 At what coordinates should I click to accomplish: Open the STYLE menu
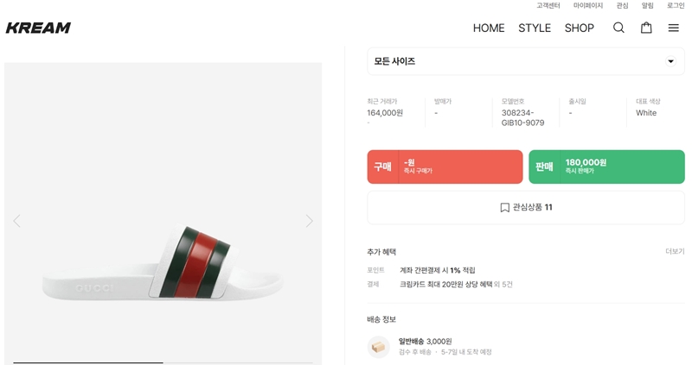(x=535, y=28)
